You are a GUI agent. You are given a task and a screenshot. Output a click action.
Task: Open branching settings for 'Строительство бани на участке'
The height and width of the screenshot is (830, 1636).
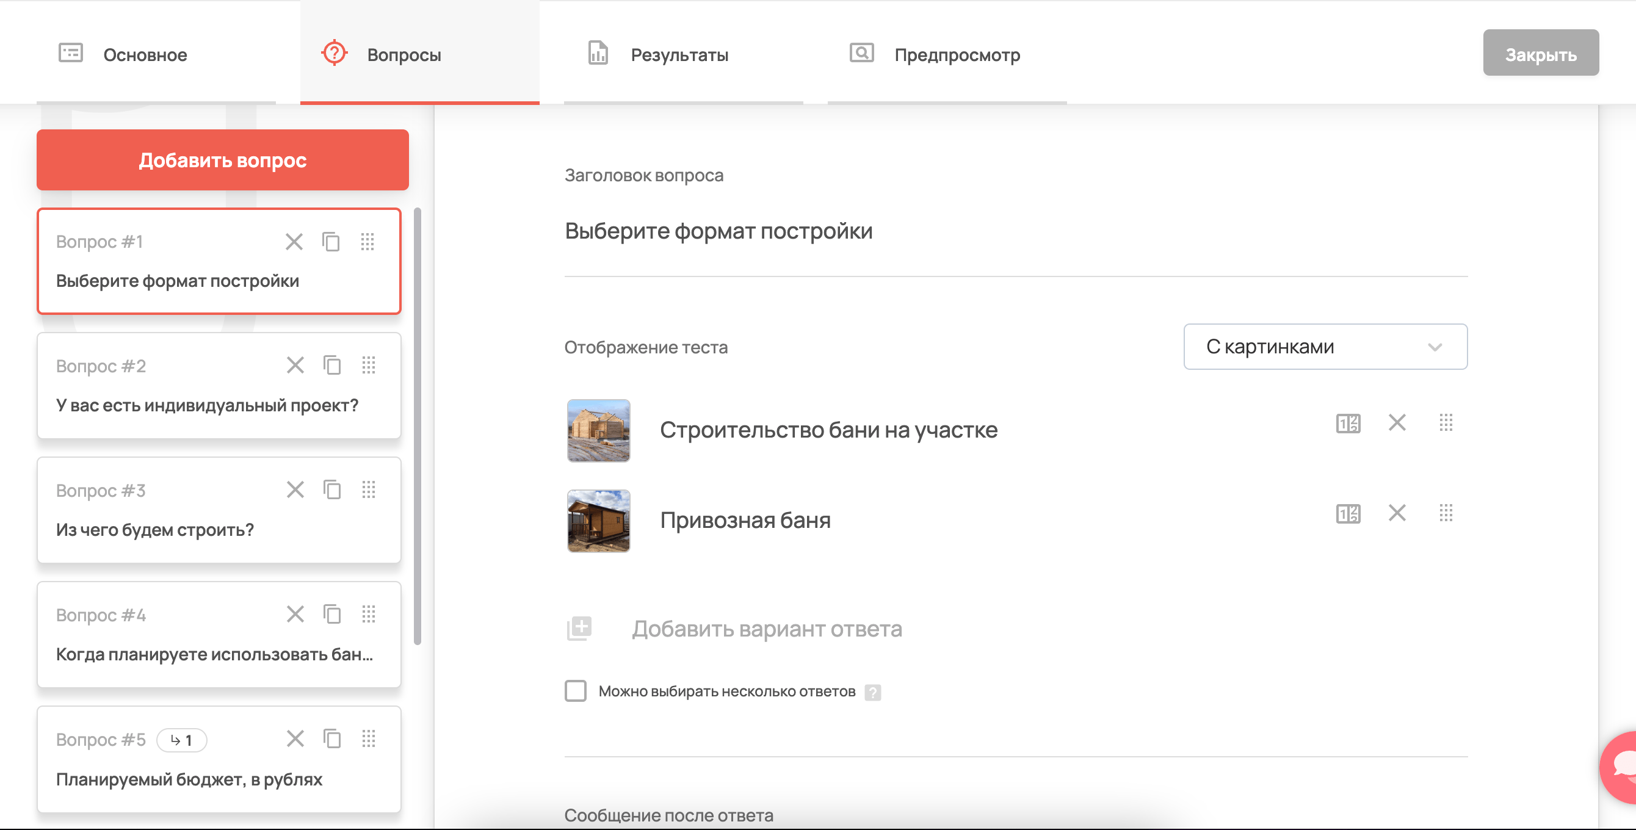point(1347,422)
